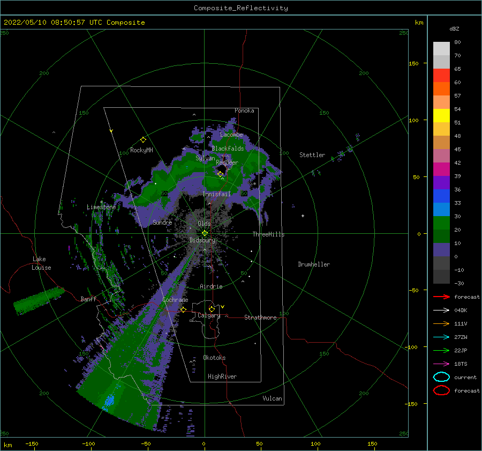
Task: Select the blue 36 dBZ color swatch
Action: [x=441, y=196]
